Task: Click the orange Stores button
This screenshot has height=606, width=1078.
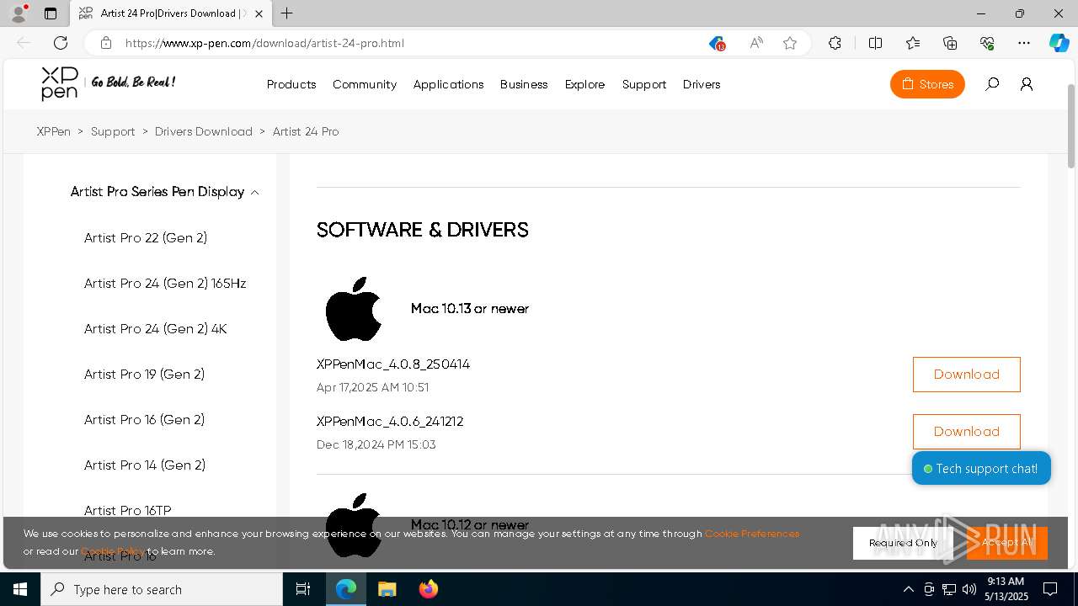Action: point(927,84)
